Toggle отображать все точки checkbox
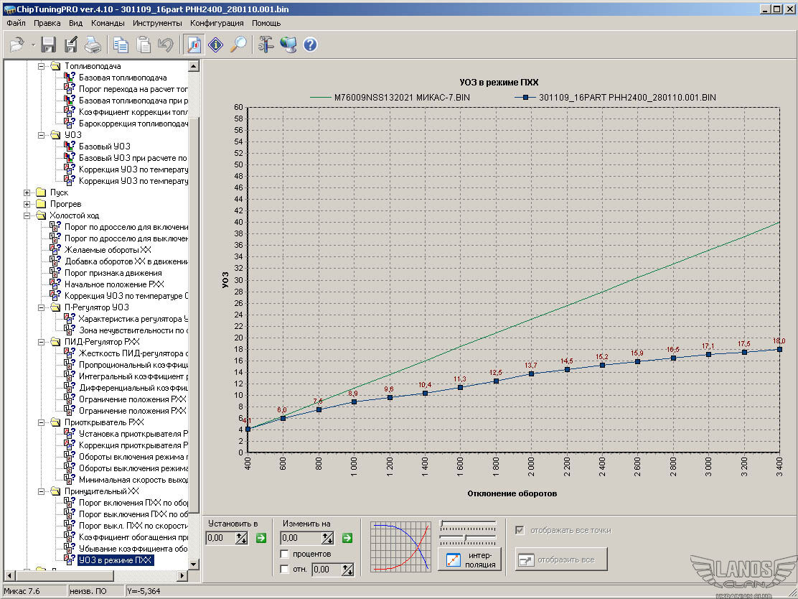 click(520, 530)
